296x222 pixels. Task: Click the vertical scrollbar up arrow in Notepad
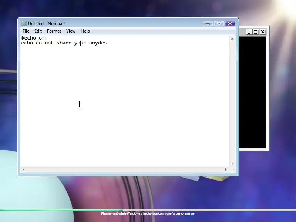point(232,39)
